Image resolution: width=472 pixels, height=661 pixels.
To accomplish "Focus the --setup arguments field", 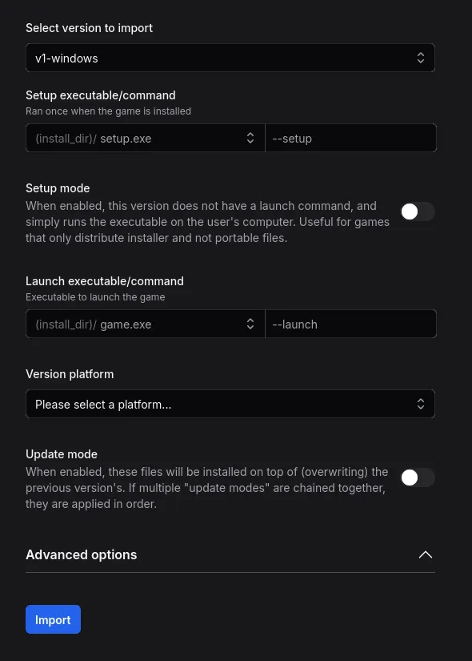I will [350, 138].
